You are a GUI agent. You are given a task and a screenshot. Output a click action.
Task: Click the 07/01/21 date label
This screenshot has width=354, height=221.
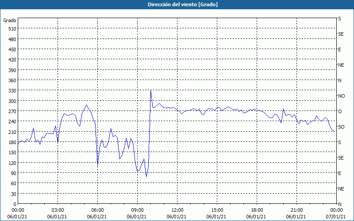coord(336,217)
